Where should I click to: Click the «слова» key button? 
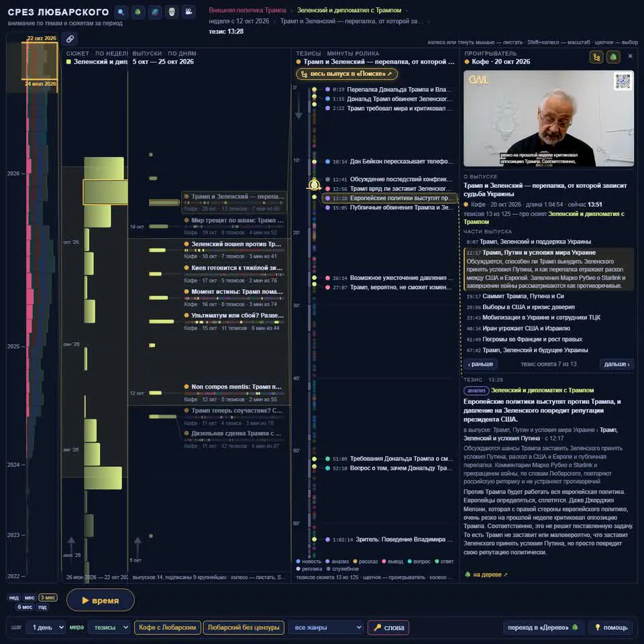pos(388,627)
